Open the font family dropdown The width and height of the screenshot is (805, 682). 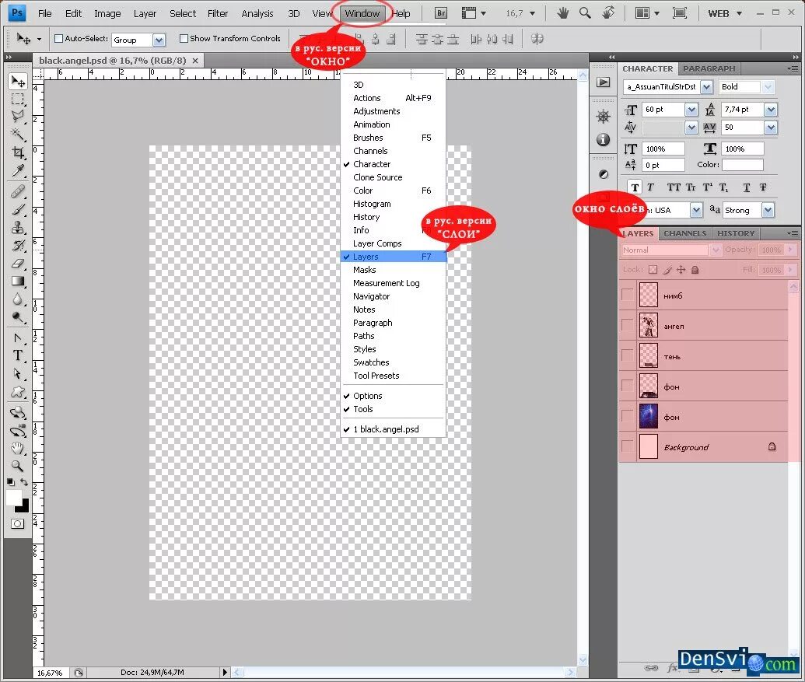pyautogui.click(x=706, y=87)
